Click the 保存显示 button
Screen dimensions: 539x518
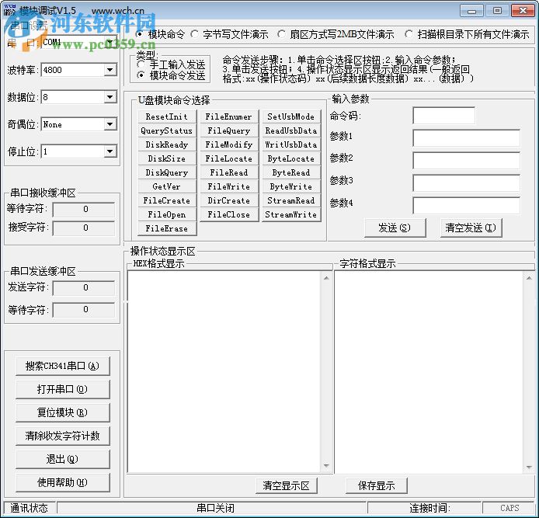(x=377, y=485)
